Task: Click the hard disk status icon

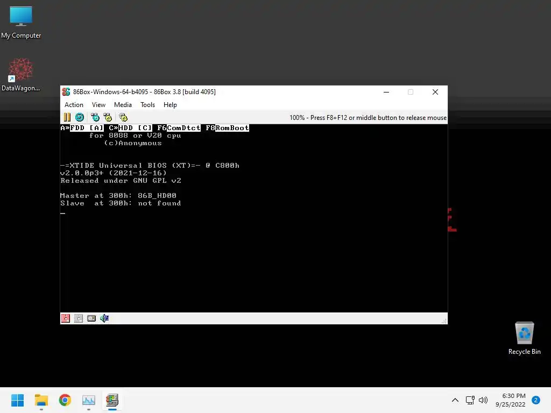Action: click(x=91, y=318)
